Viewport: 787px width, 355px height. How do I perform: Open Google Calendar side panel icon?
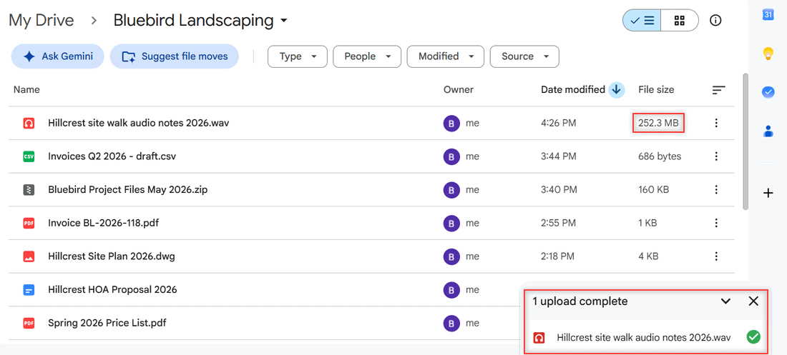pos(768,14)
